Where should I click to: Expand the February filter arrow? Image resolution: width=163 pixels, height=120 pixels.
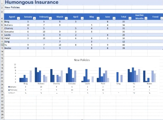pos(50,18)
